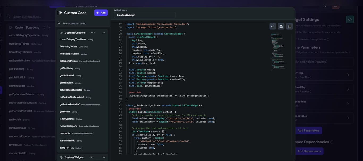Click the Custom Widgets diamond icon
Screen dimensions: 363x161
[61, 158]
